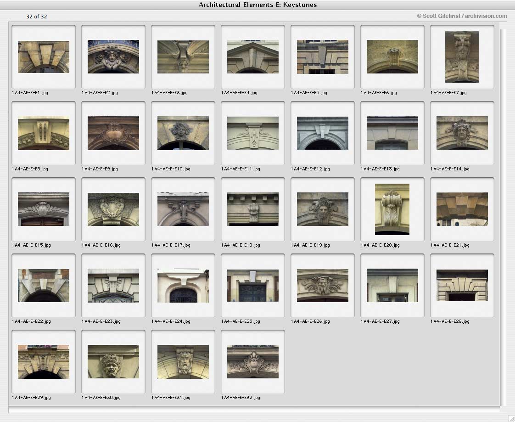
Task: Choose the 1A4-AE-E-E4.jpg thumbnail image
Action: pos(253,57)
